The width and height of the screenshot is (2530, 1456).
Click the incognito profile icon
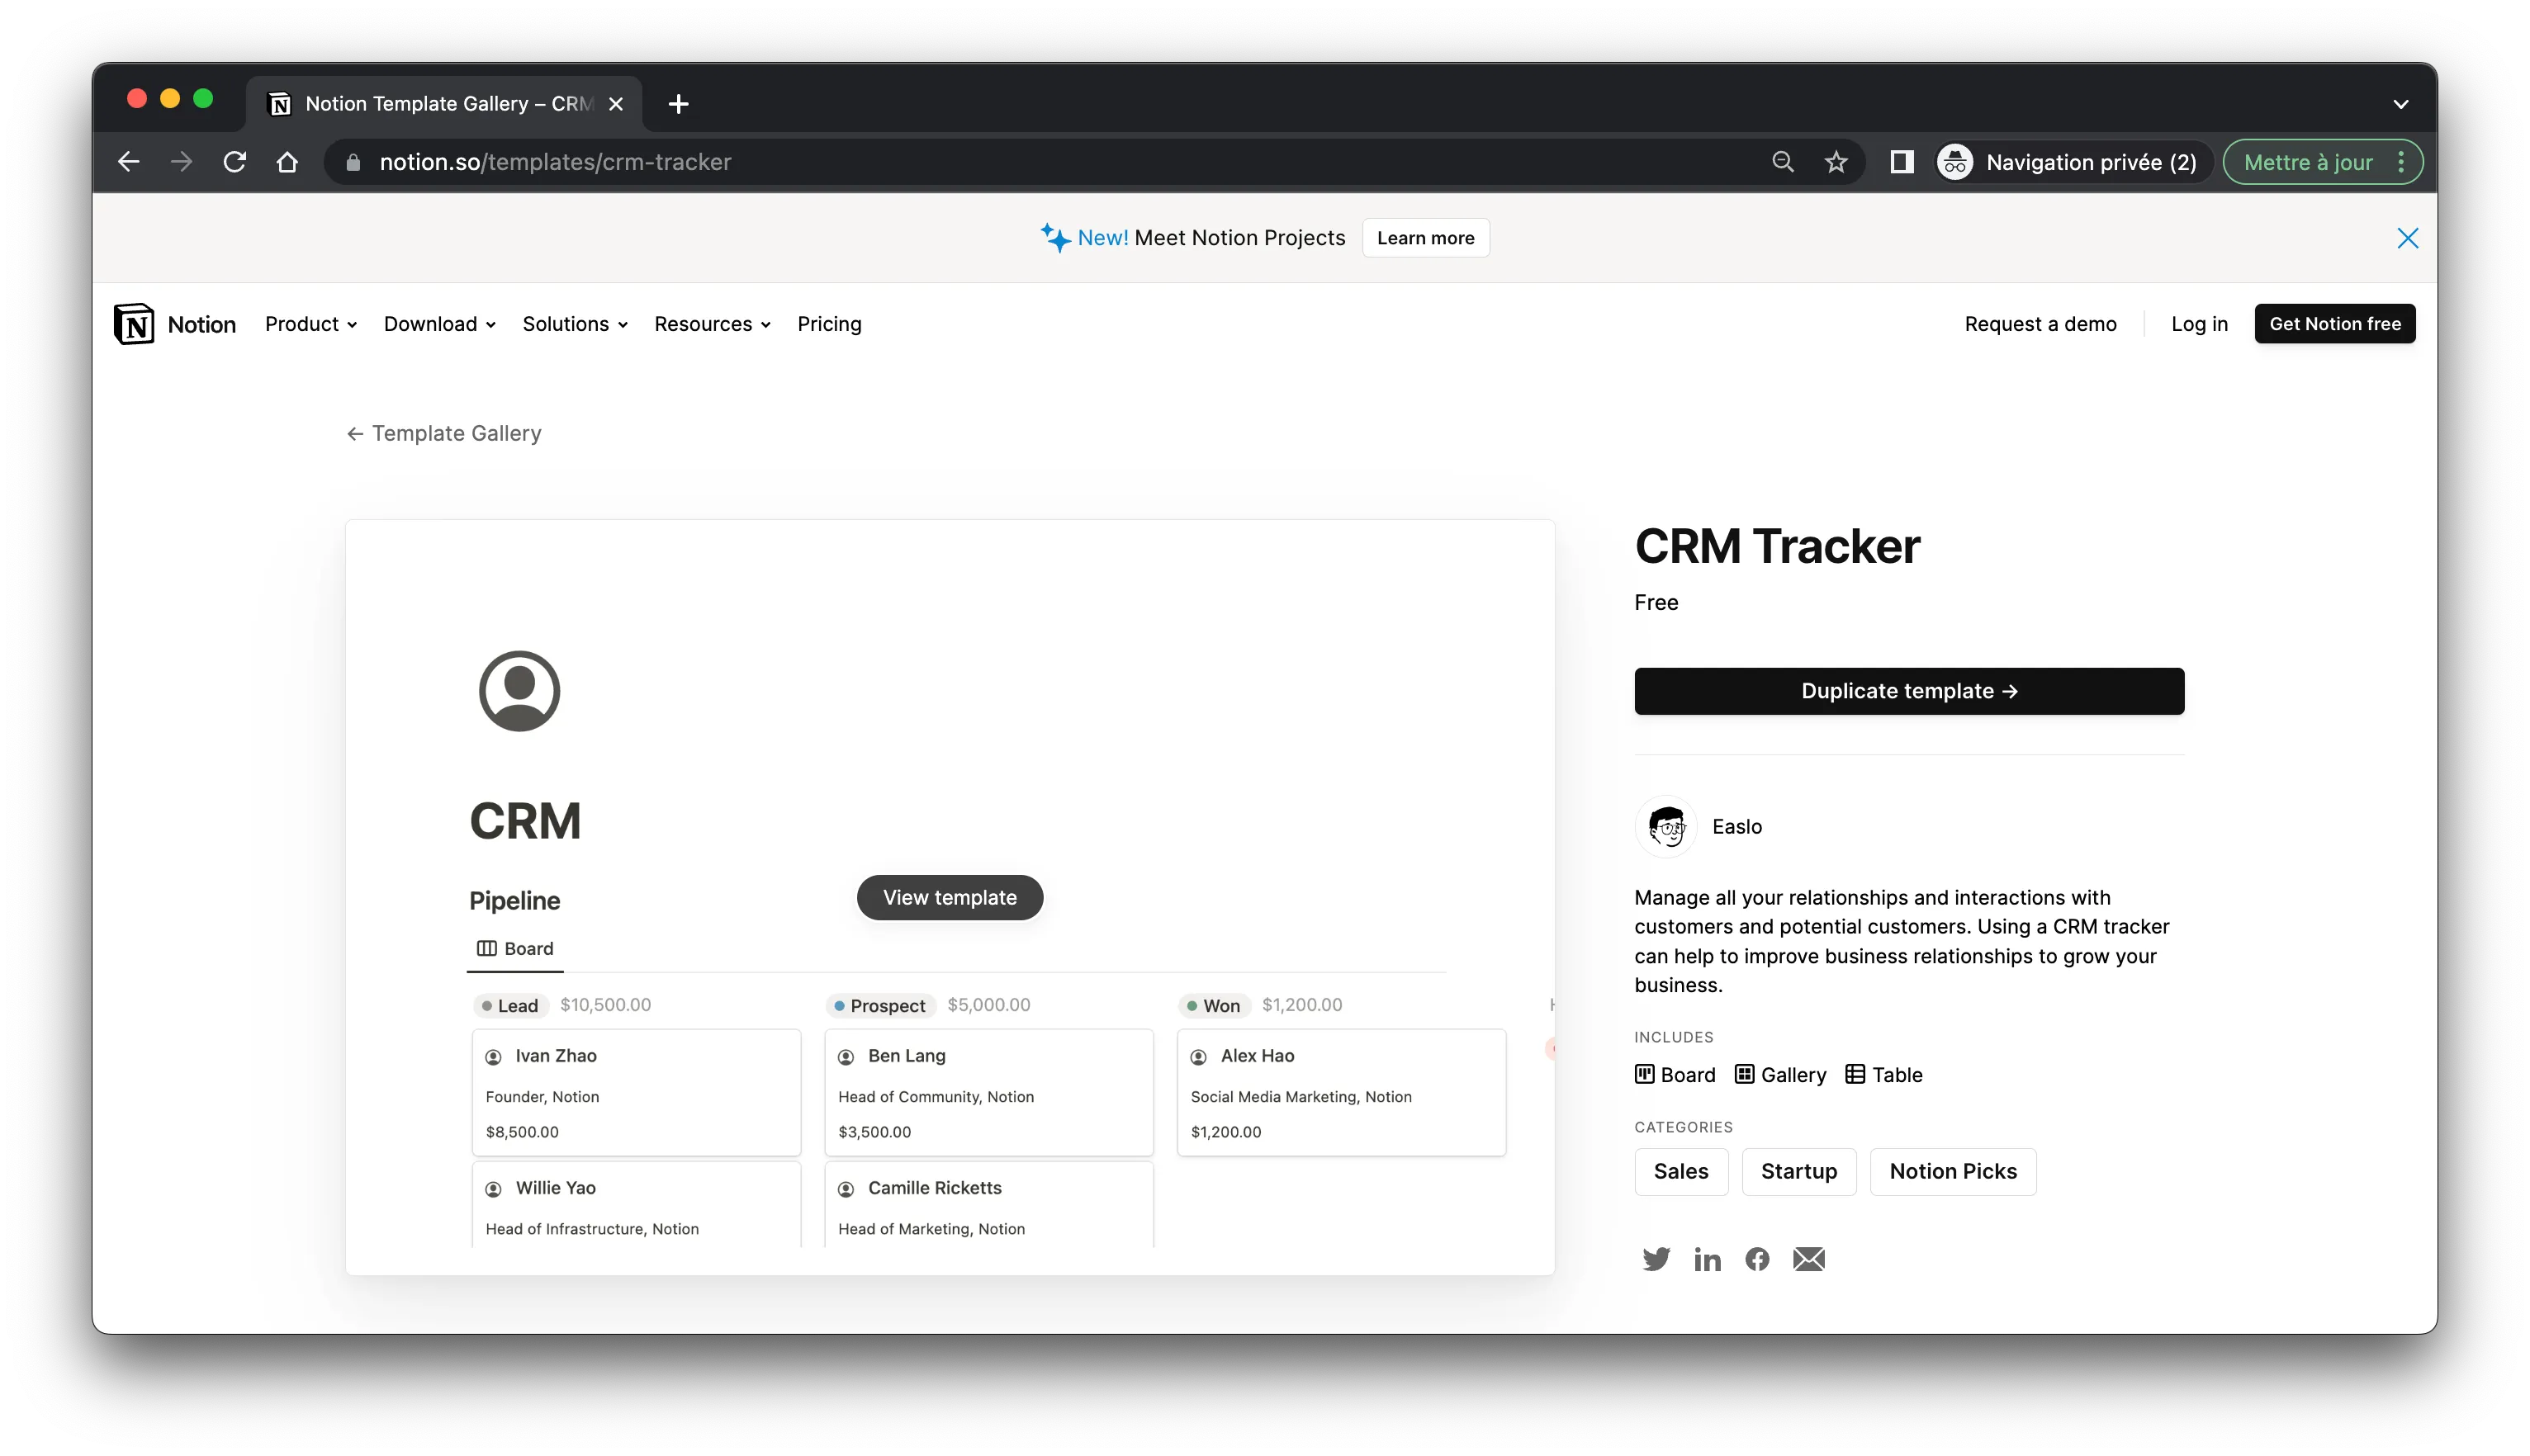coord(1954,162)
